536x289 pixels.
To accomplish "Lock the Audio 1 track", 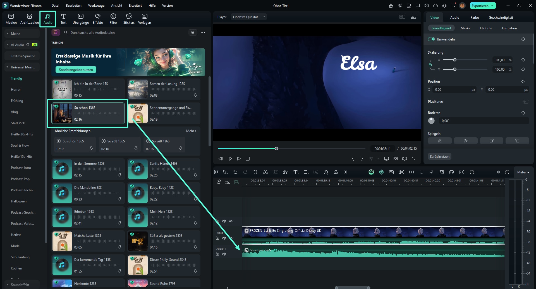I will click(217, 254).
